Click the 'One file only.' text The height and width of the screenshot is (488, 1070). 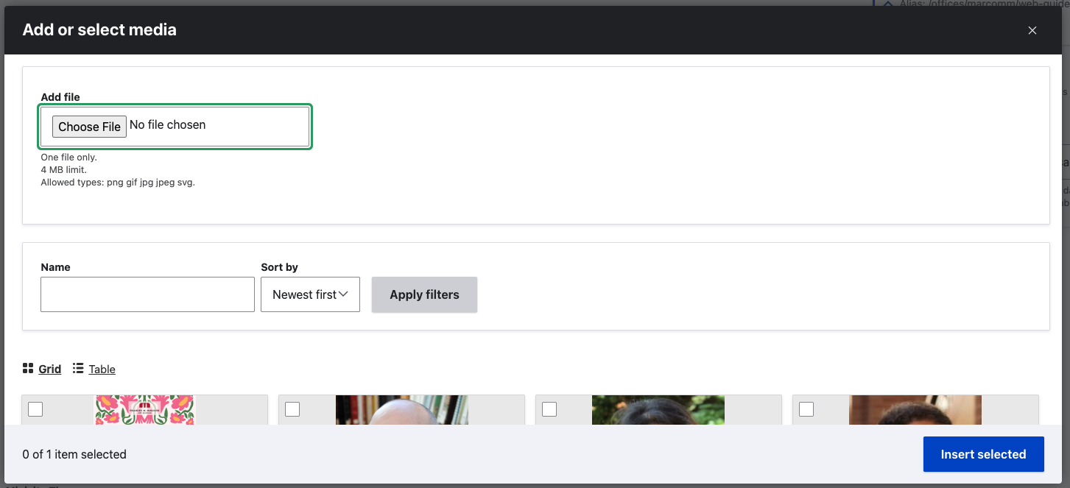pyautogui.click(x=68, y=157)
